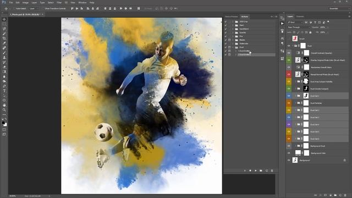Screen dimensions: 352x198
Task: Click the Fill percentage field
Action: pos(323,32)
